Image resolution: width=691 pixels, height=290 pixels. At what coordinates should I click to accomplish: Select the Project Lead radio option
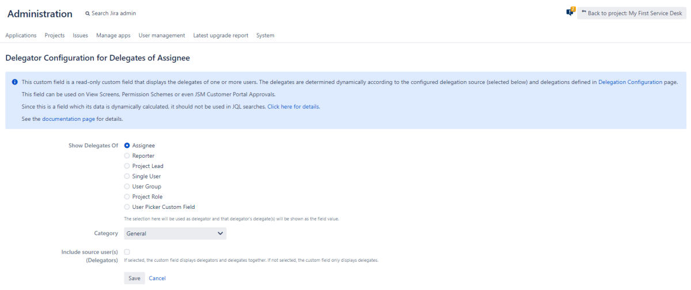[x=127, y=166]
